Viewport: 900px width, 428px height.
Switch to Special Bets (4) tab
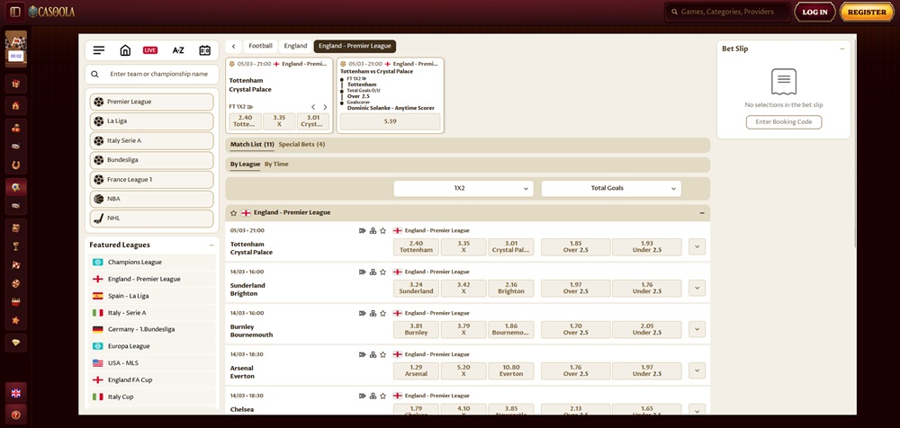301,145
